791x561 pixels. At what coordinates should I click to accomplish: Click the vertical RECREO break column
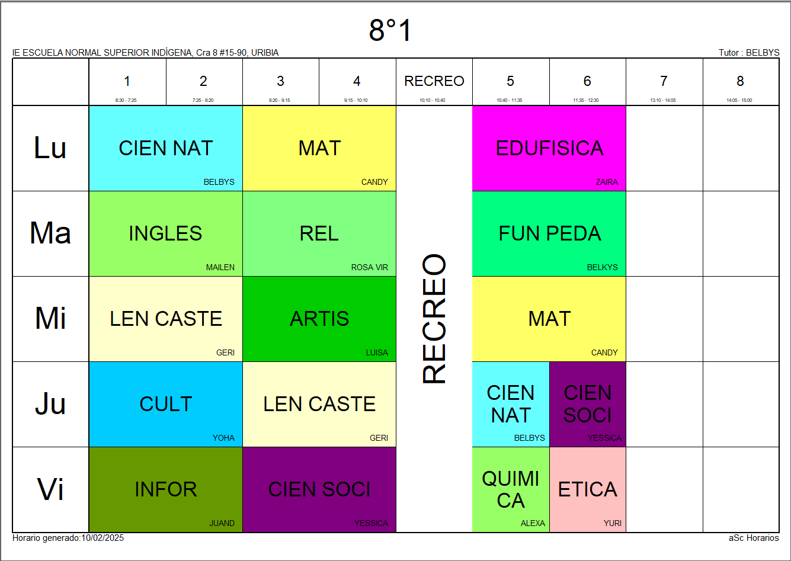click(434, 319)
